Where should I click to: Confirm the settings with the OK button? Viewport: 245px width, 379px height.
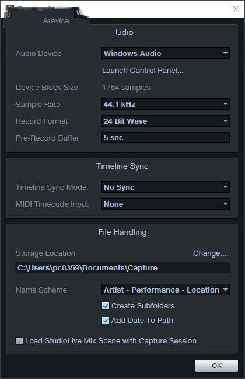pos(216,366)
